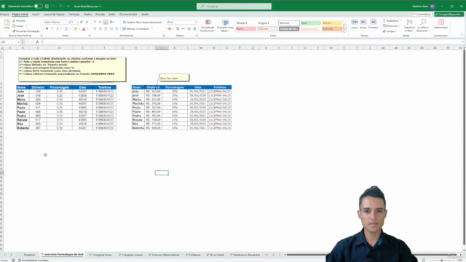This screenshot has width=466, height=262.
Task: Click the Comentários button
Action: tap(422, 15)
